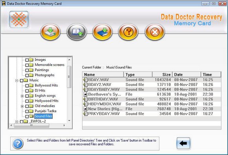Sort by the Date column header
Viewport: 228px width, 155px height.
[187, 75]
